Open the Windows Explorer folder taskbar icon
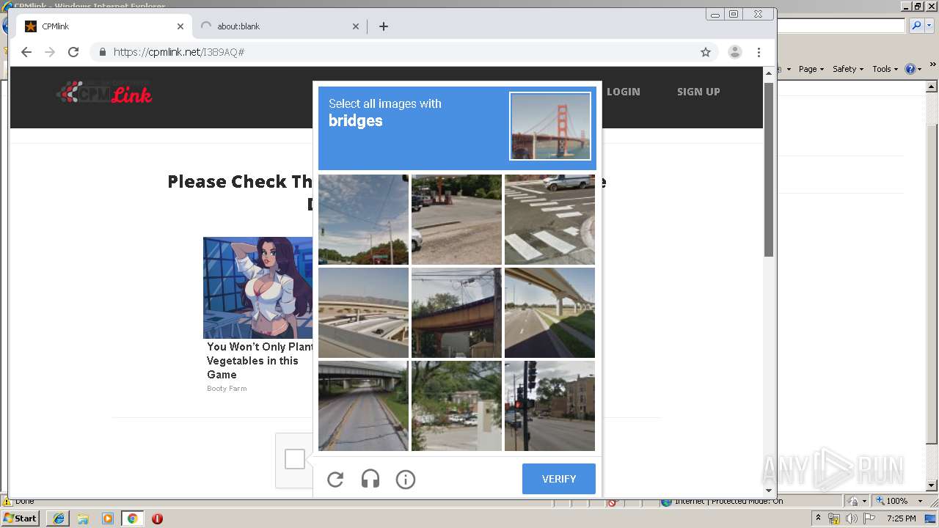 tap(83, 518)
